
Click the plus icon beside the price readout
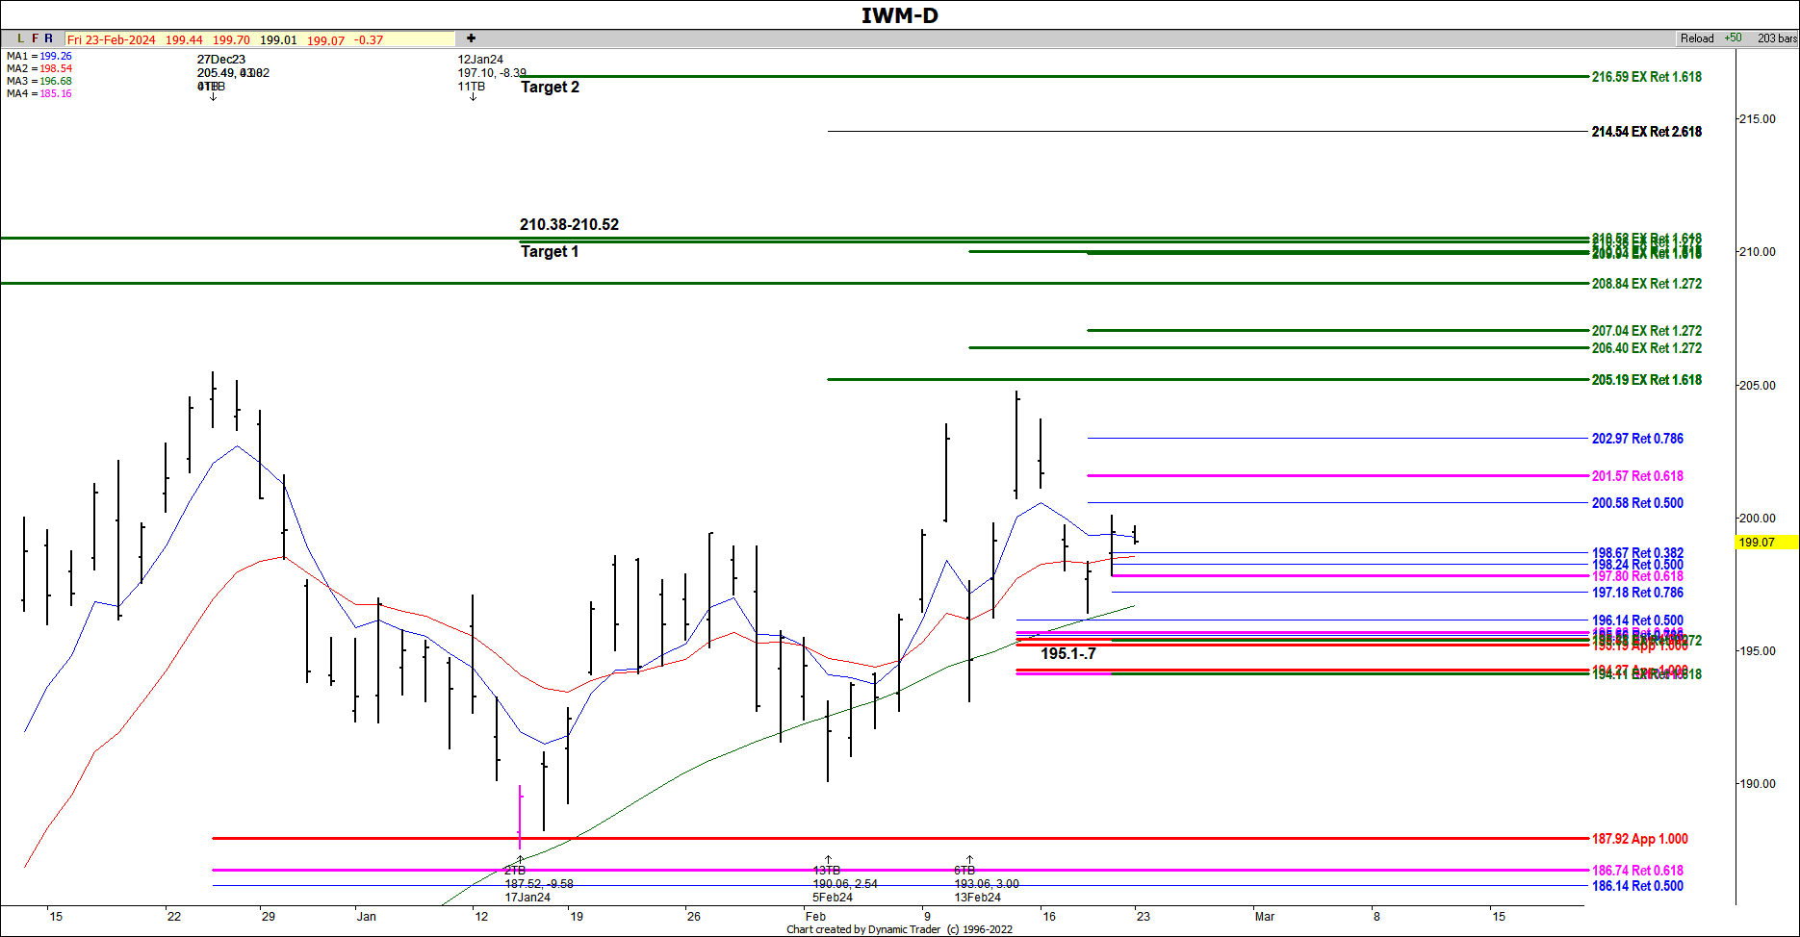(471, 38)
